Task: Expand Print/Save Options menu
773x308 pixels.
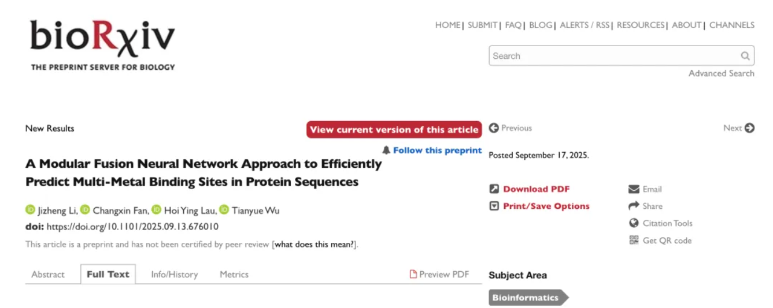Action: click(546, 206)
